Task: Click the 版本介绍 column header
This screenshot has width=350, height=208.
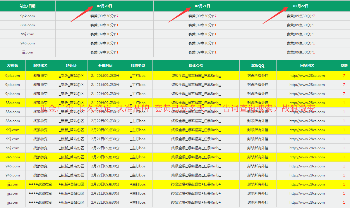Action: [196, 66]
